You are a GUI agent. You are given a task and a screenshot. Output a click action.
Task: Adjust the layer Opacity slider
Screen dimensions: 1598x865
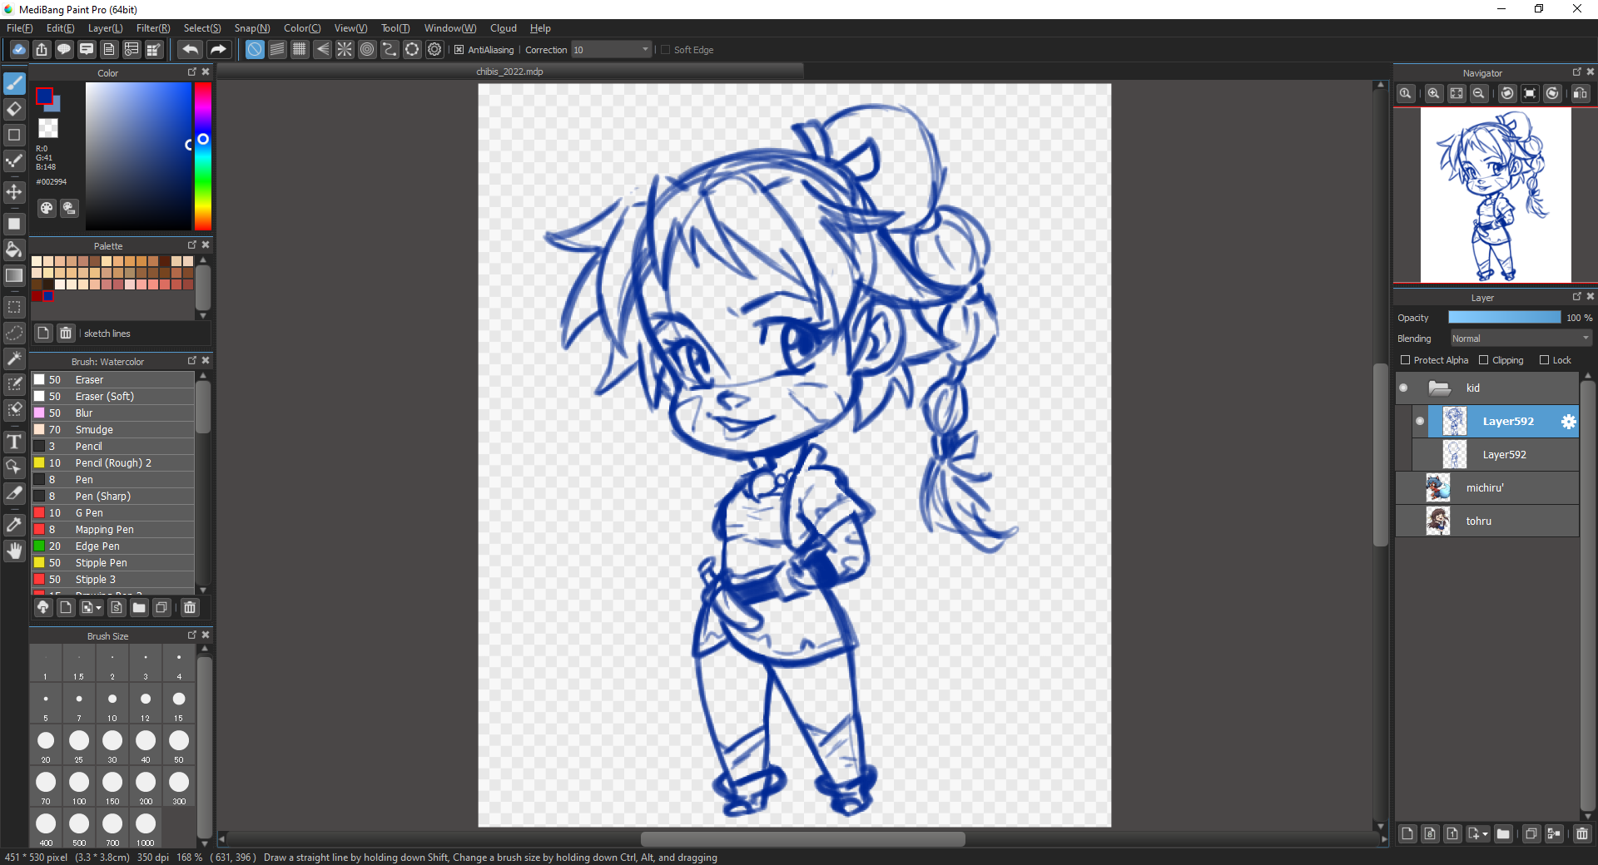coord(1505,318)
